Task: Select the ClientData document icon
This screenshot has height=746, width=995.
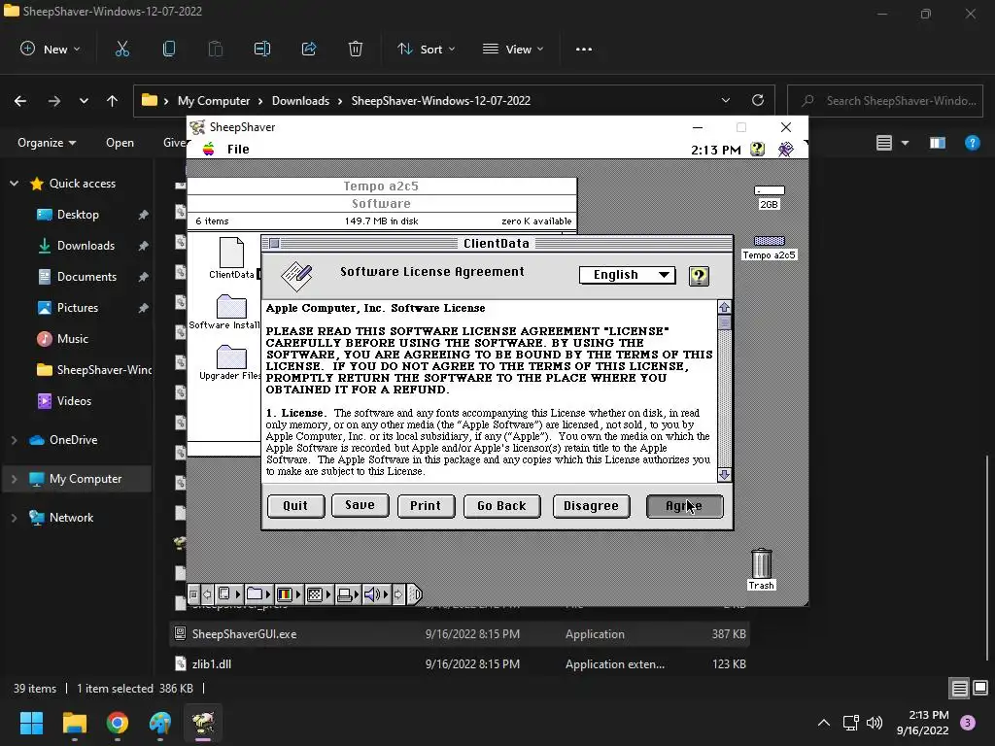Action: 231,253
